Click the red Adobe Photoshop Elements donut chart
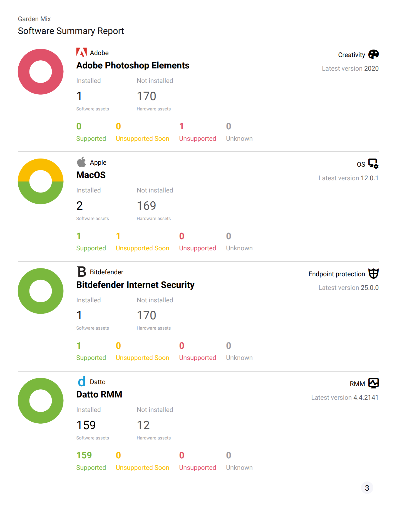397x514 pixels. point(41,72)
